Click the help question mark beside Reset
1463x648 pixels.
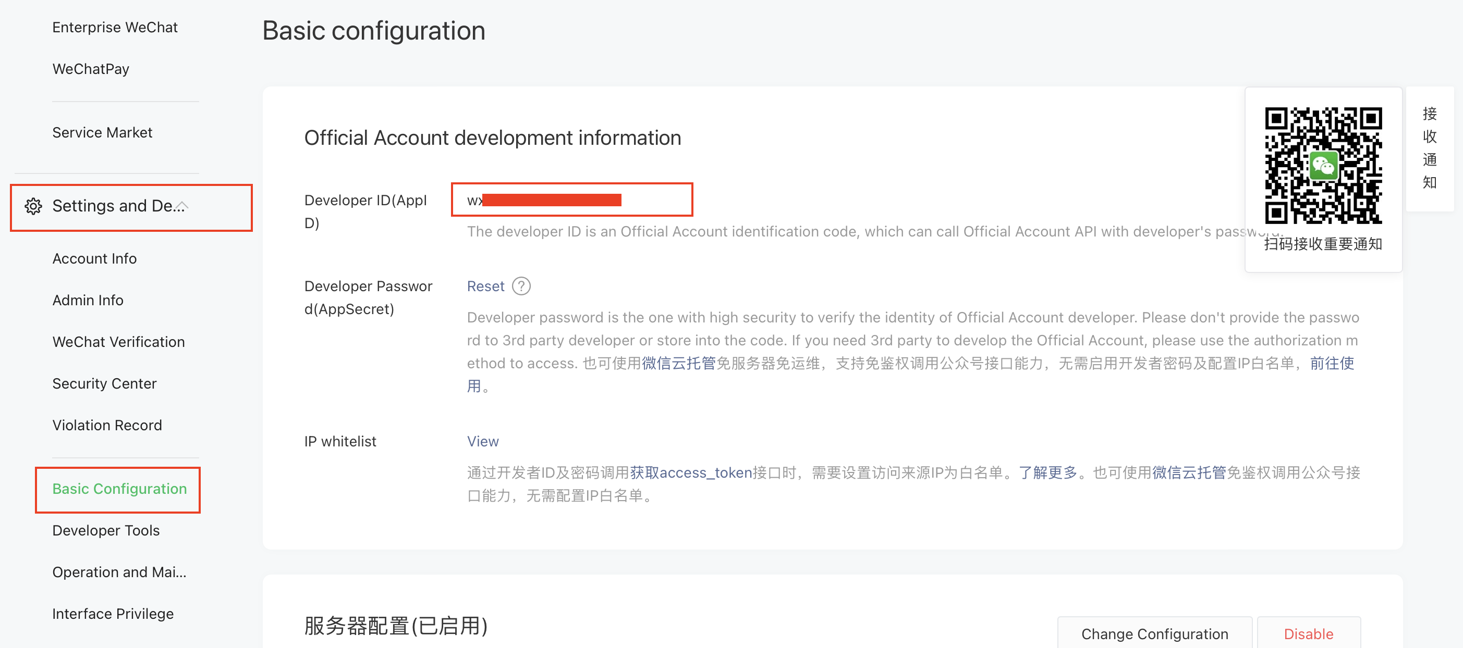pyautogui.click(x=521, y=286)
